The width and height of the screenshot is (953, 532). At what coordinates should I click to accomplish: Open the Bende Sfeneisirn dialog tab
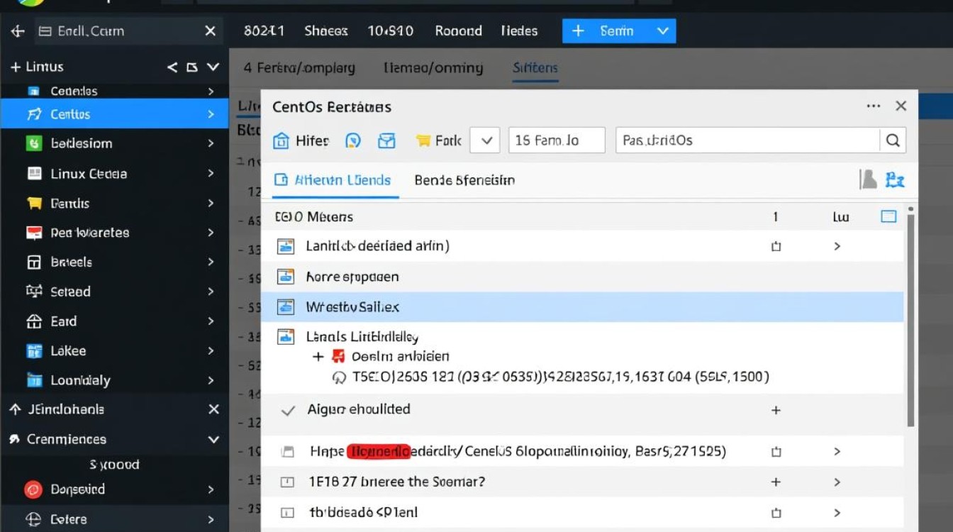[x=464, y=180]
